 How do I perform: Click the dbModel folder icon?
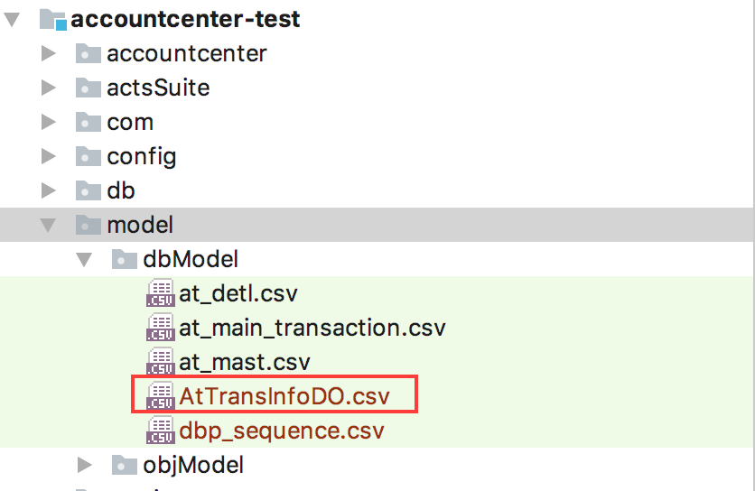125,259
